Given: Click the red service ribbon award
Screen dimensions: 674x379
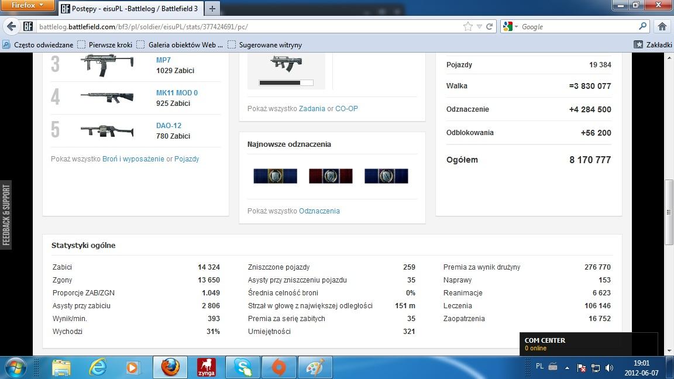Looking at the screenshot, I should [x=331, y=175].
